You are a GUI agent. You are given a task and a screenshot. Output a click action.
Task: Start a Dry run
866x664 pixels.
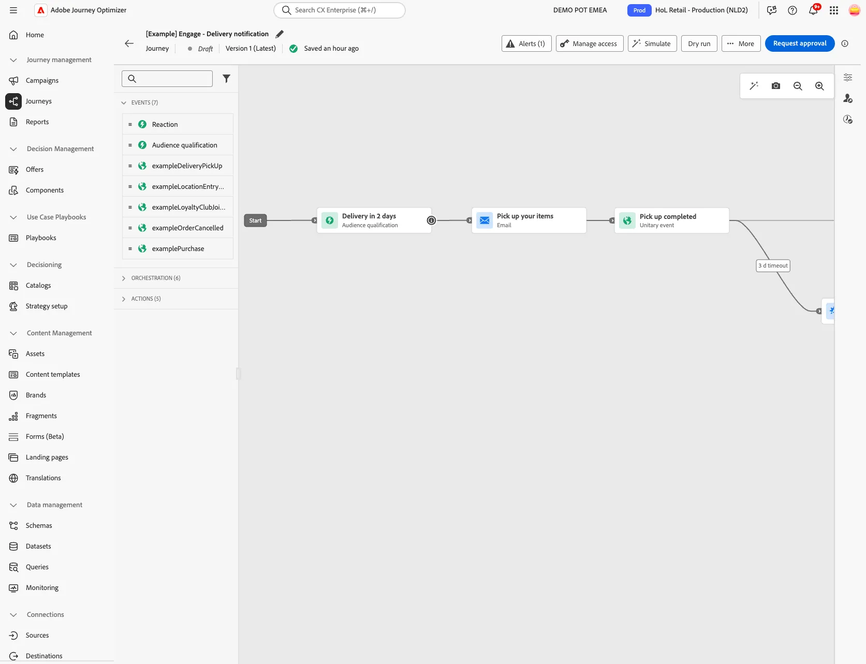[x=699, y=43]
